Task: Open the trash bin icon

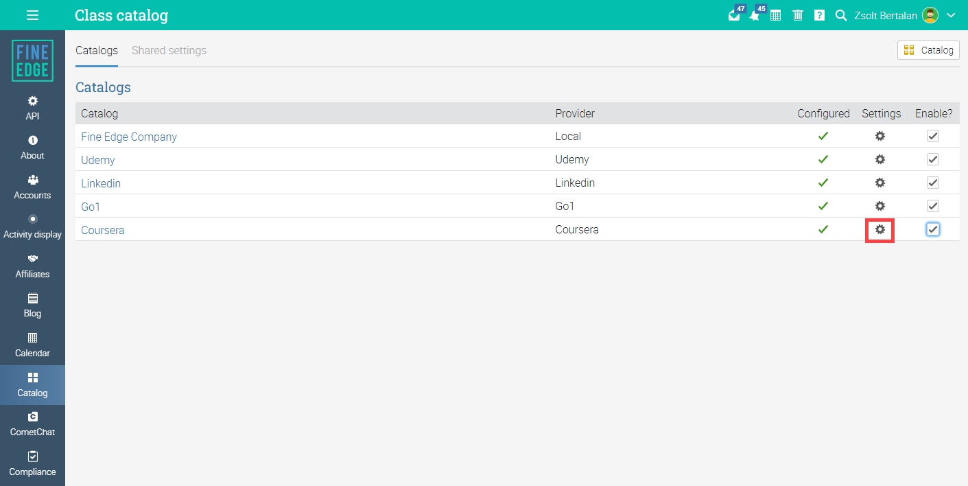Action: coord(798,15)
